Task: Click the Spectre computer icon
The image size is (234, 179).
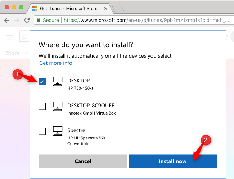Action: 58,131
